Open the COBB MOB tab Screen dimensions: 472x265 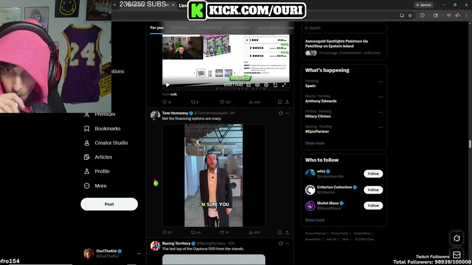coord(240,28)
